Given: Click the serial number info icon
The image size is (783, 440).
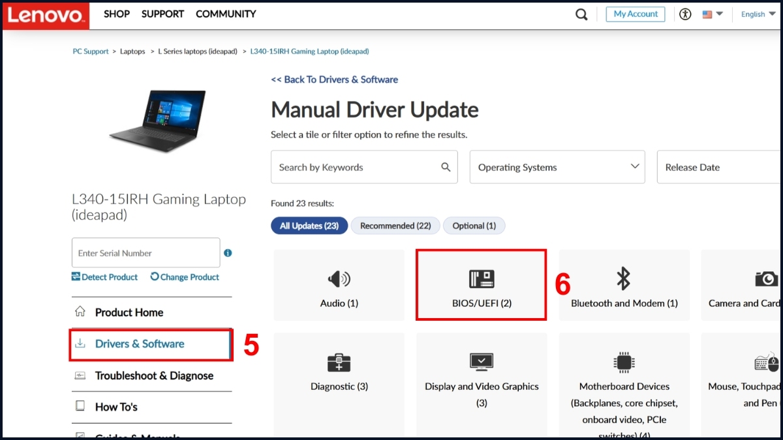Looking at the screenshot, I should pyautogui.click(x=228, y=253).
